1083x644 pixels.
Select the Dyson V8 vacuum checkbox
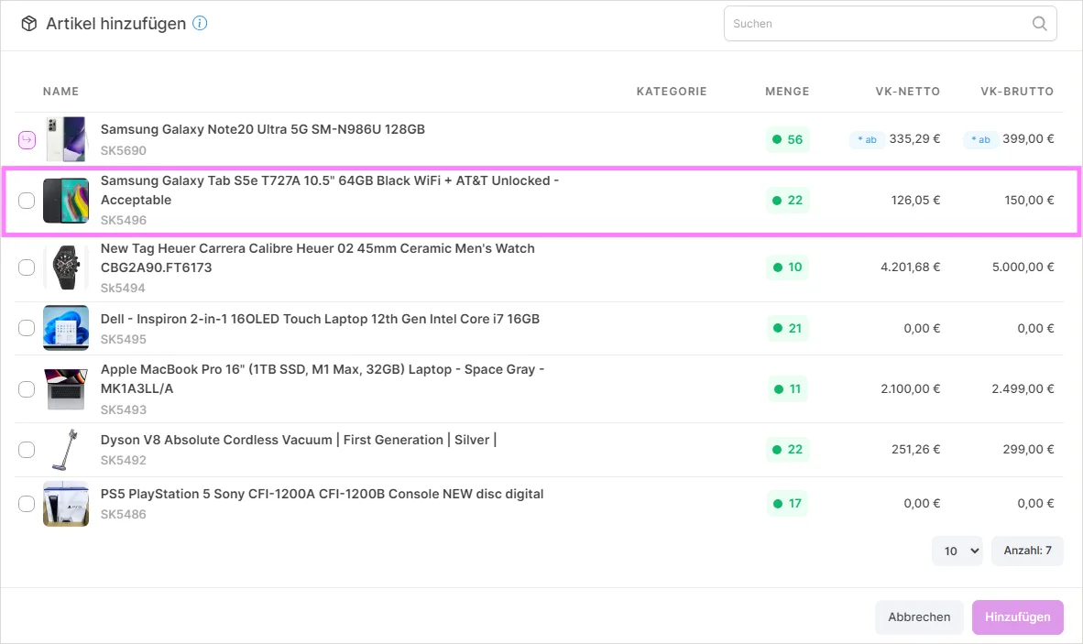(x=27, y=450)
